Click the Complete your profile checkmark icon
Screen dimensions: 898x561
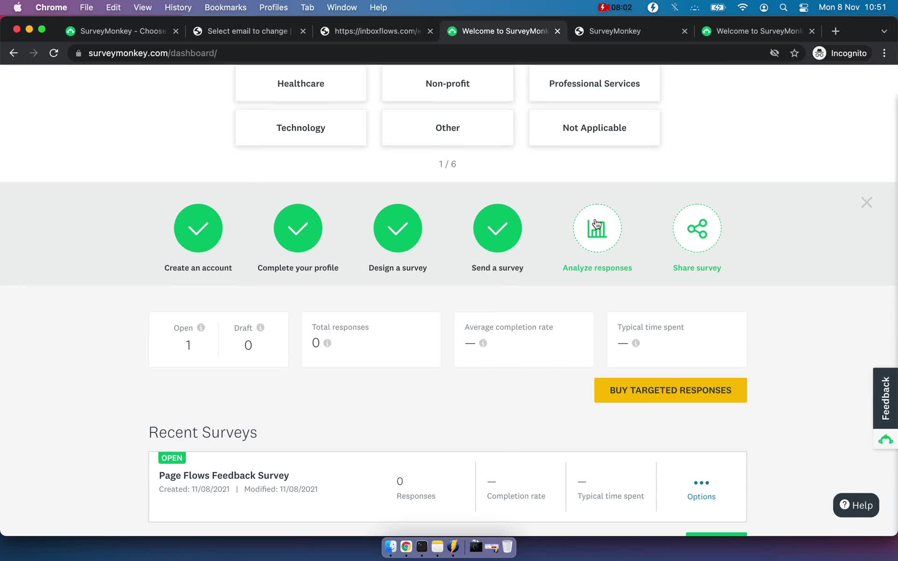point(298,228)
